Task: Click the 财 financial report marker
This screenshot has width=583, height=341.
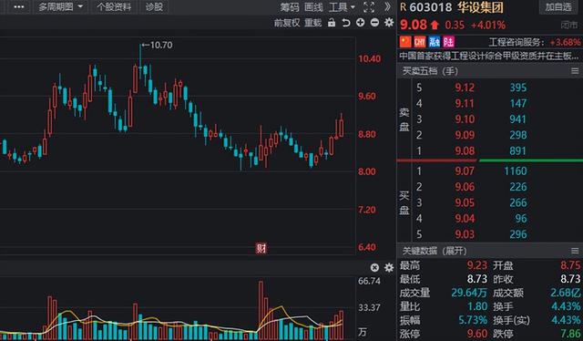Action: click(261, 248)
